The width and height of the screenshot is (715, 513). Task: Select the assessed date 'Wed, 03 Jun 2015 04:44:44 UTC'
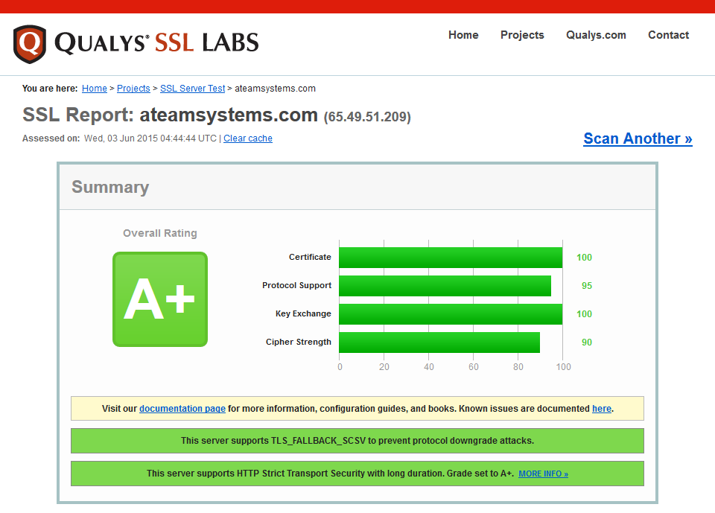click(150, 138)
